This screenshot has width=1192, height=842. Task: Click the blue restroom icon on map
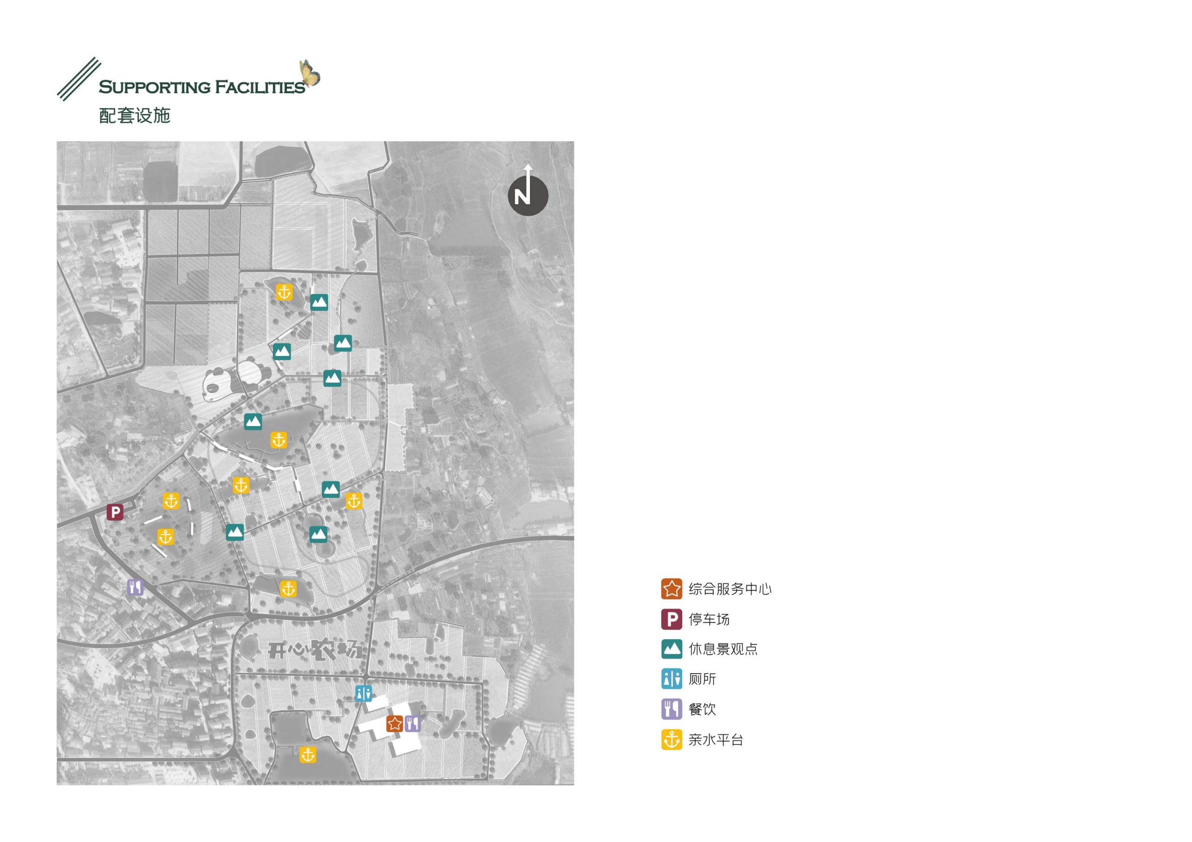pyautogui.click(x=363, y=693)
